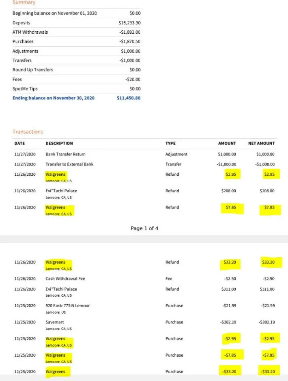Click the DESCRIPTION column header
The height and width of the screenshot is (381, 288).
coord(59,143)
